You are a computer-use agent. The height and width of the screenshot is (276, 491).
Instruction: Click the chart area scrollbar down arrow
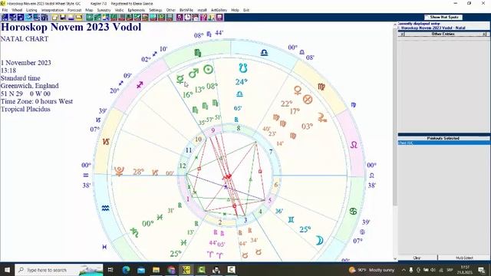coord(395,259)
